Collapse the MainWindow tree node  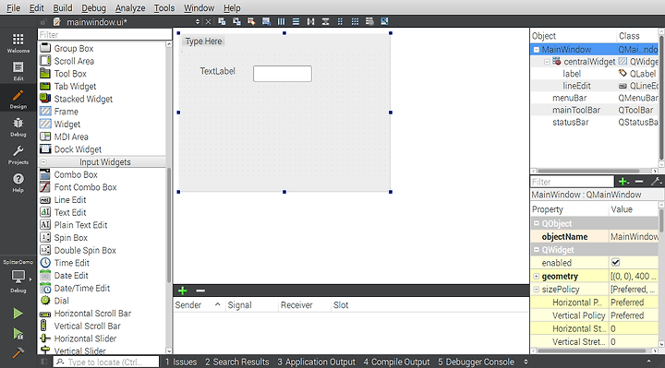537,50
